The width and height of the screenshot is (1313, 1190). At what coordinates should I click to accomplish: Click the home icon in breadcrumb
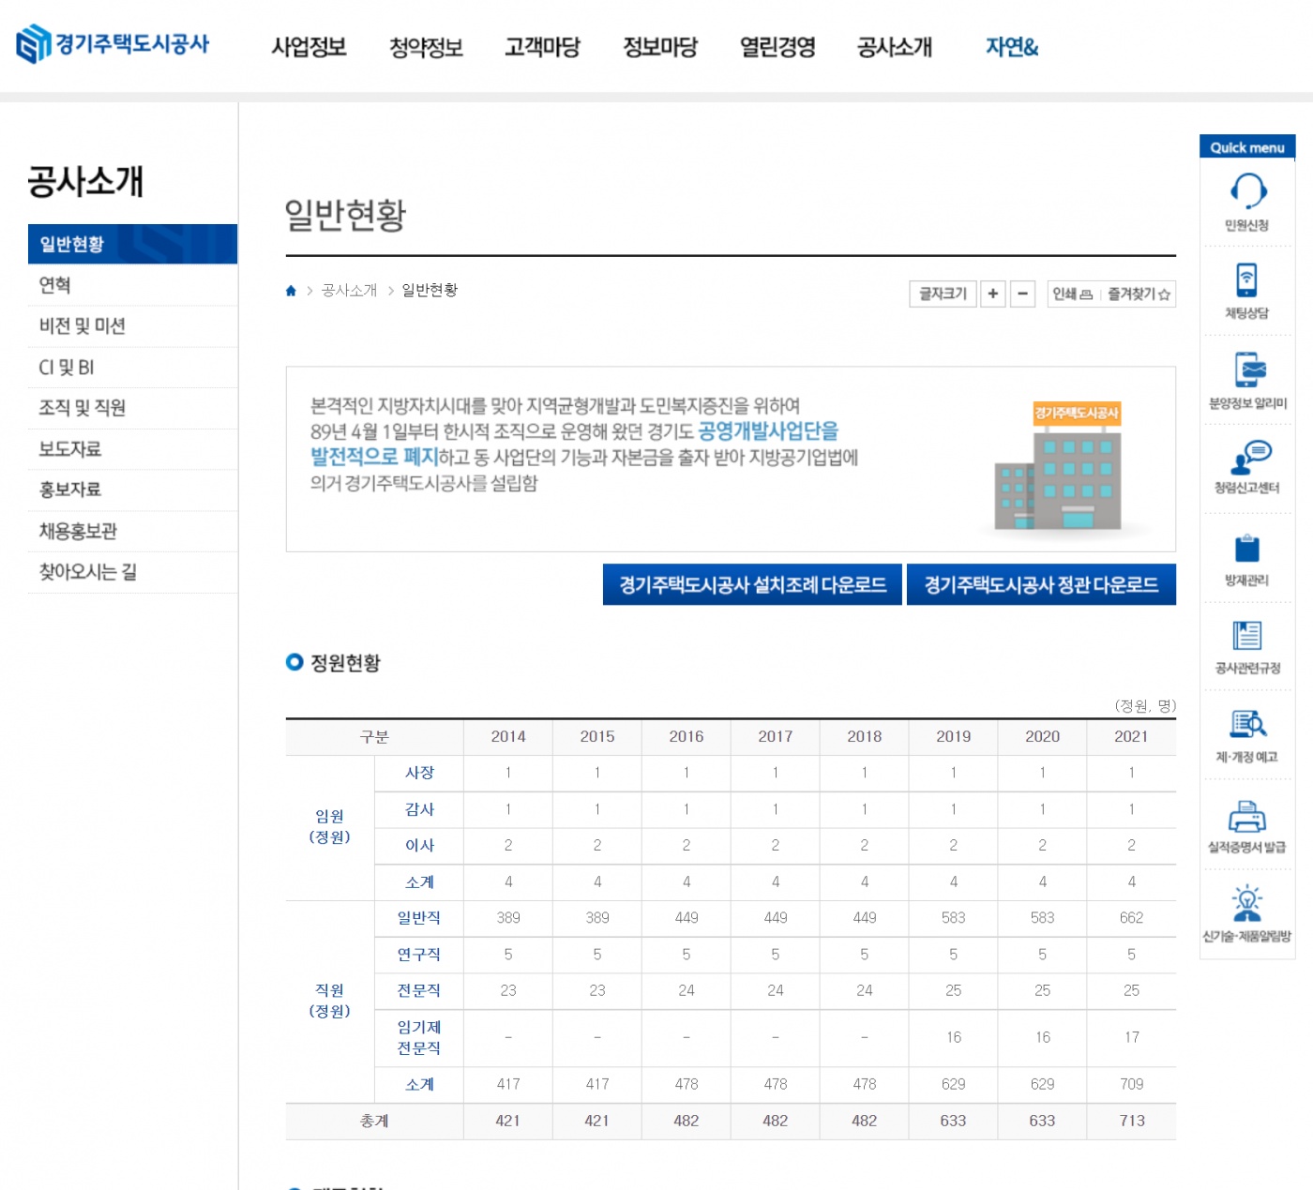(x=291, y=291)
